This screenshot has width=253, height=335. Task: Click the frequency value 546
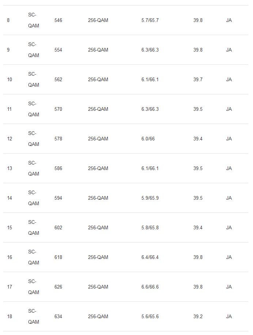(x=58, y=20)
